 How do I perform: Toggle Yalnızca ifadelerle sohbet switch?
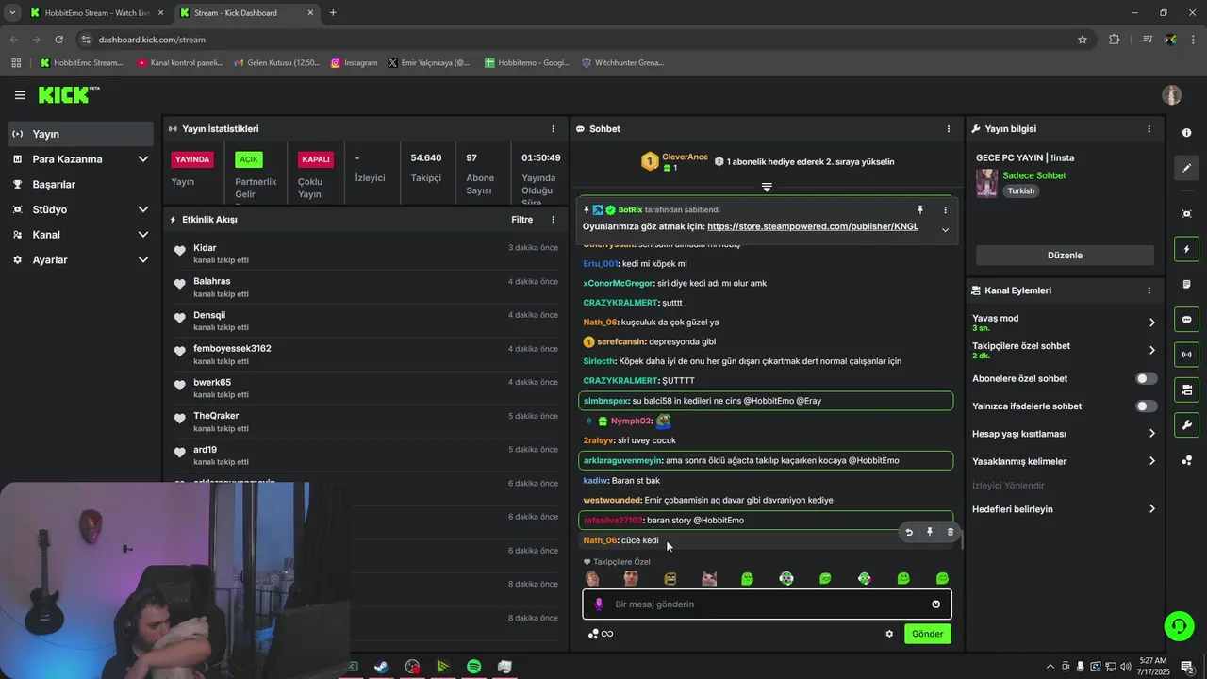coord(1146,406)
